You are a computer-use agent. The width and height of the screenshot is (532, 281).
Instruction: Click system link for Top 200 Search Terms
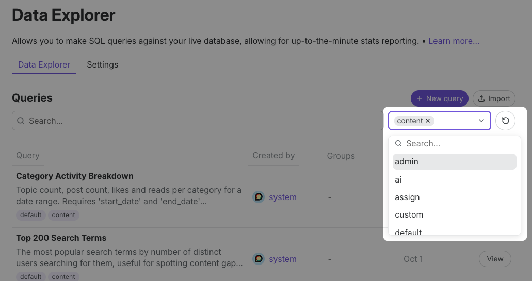click(283, 259)
